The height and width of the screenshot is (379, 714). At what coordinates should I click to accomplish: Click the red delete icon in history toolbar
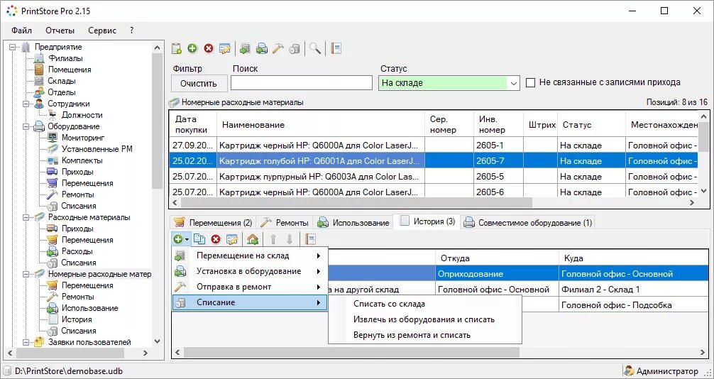216,238
